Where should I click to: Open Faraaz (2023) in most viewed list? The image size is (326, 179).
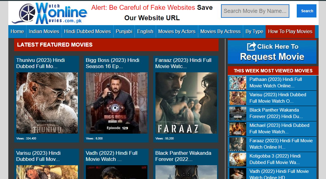[x=281, y=144]
